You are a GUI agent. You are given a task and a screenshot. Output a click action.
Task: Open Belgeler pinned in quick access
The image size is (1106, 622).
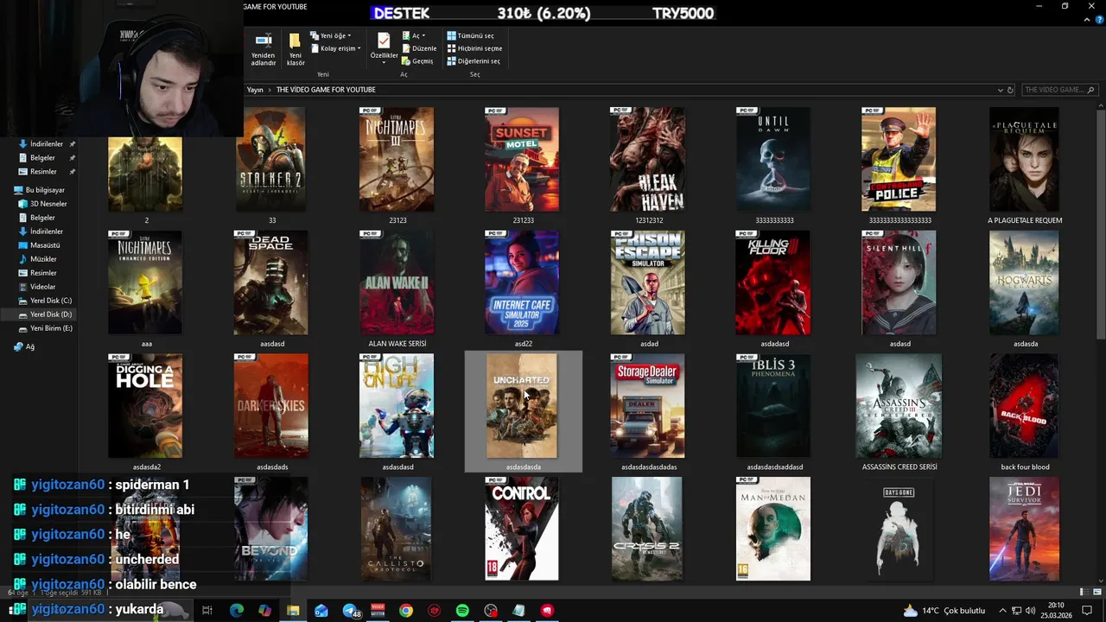[x=42, y=158]
